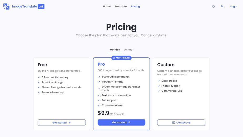Viewport: 243px width, 137px height.
Task: Click the Contact Us button
Action: [x=181, y=123]
